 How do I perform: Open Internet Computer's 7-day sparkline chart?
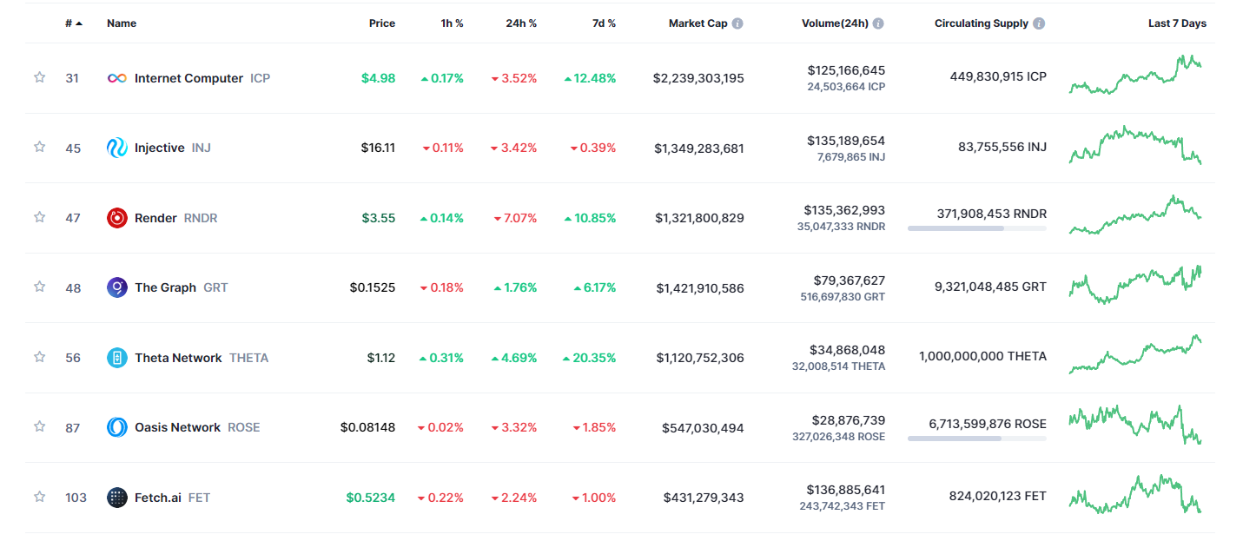(1135, 76)
